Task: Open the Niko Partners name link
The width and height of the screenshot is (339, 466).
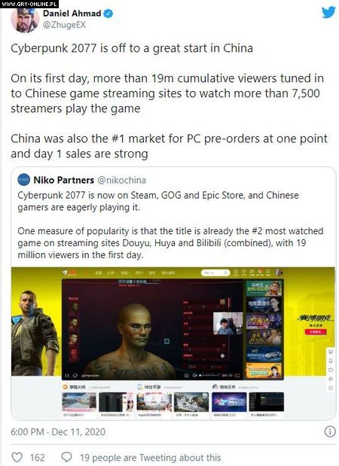Action: (x=63, y=180)
